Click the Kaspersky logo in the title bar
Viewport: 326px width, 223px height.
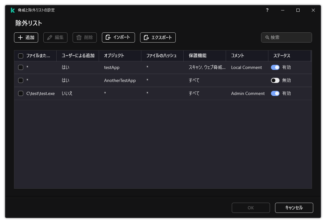(x=12, y=10)
